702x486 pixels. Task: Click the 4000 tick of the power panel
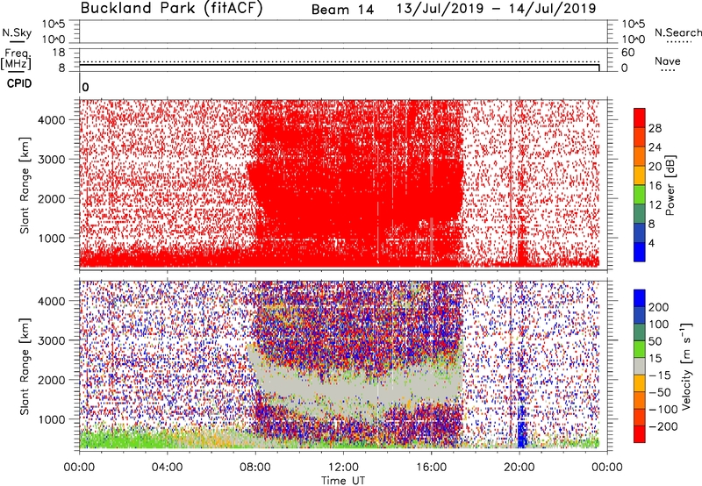pyautogui.click(x=51, y=120)
